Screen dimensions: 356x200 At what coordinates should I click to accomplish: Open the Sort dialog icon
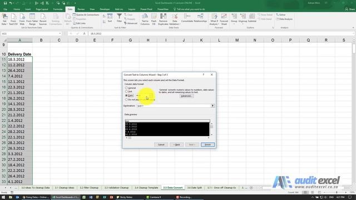click(x=110, y=18)
